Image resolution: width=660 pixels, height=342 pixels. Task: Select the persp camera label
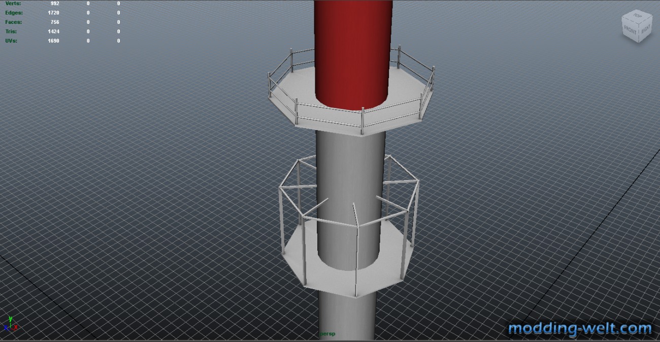[x=328, y=334]
